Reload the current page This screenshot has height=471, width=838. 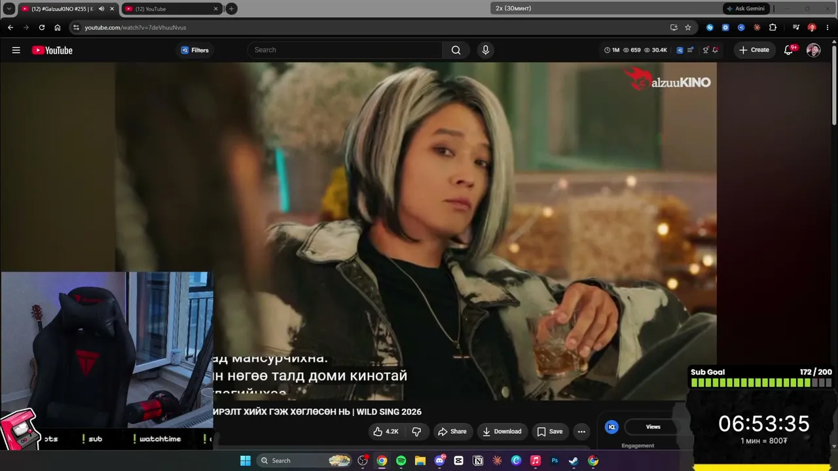click(x=42, y=27)
